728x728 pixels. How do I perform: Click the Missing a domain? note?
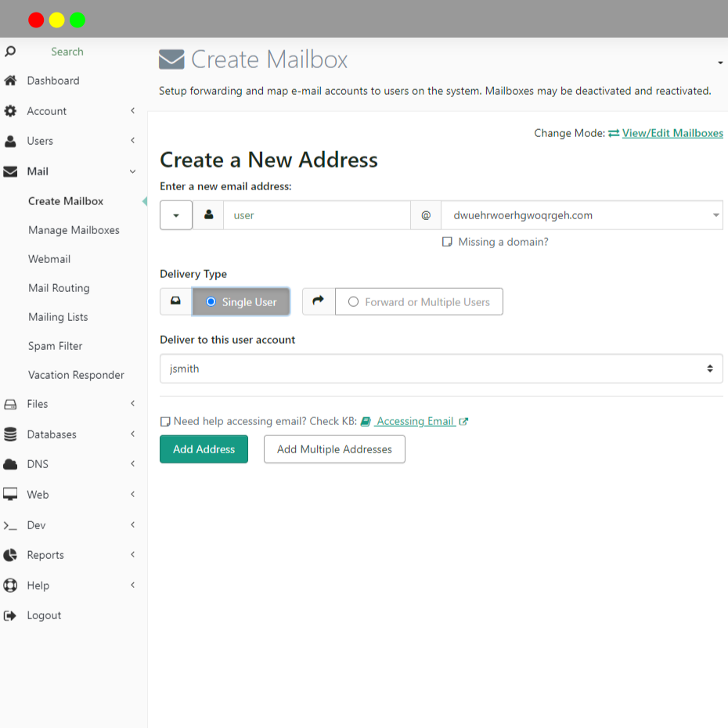[495, 242]
